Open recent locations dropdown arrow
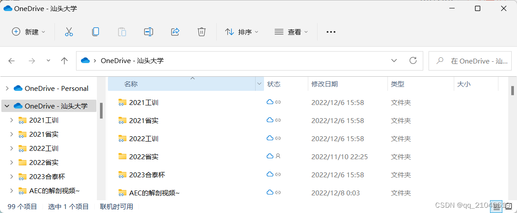The image size is (517, 213). (49, 60)
